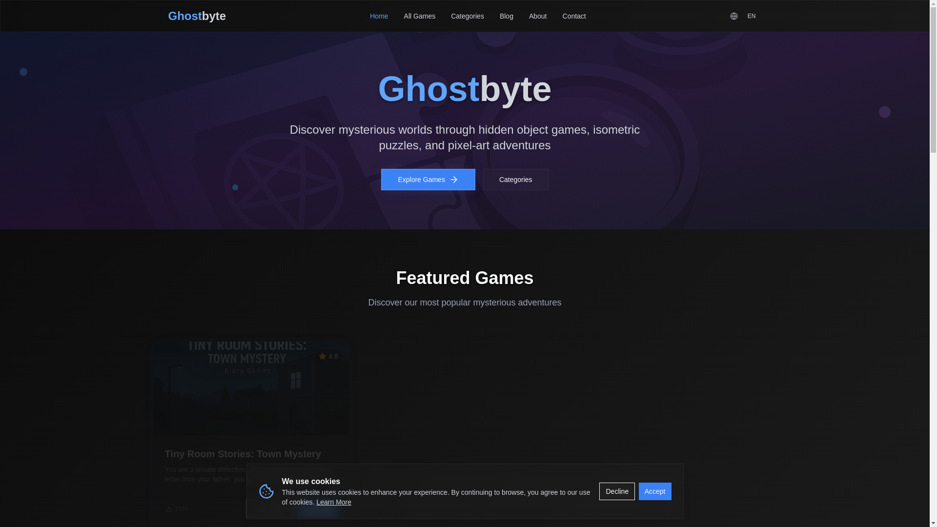Click the Ghostbyte logo in header

pyautogui.click(x=197, y=16)
